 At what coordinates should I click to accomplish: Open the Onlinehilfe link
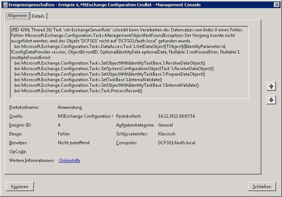click(70, 160)
